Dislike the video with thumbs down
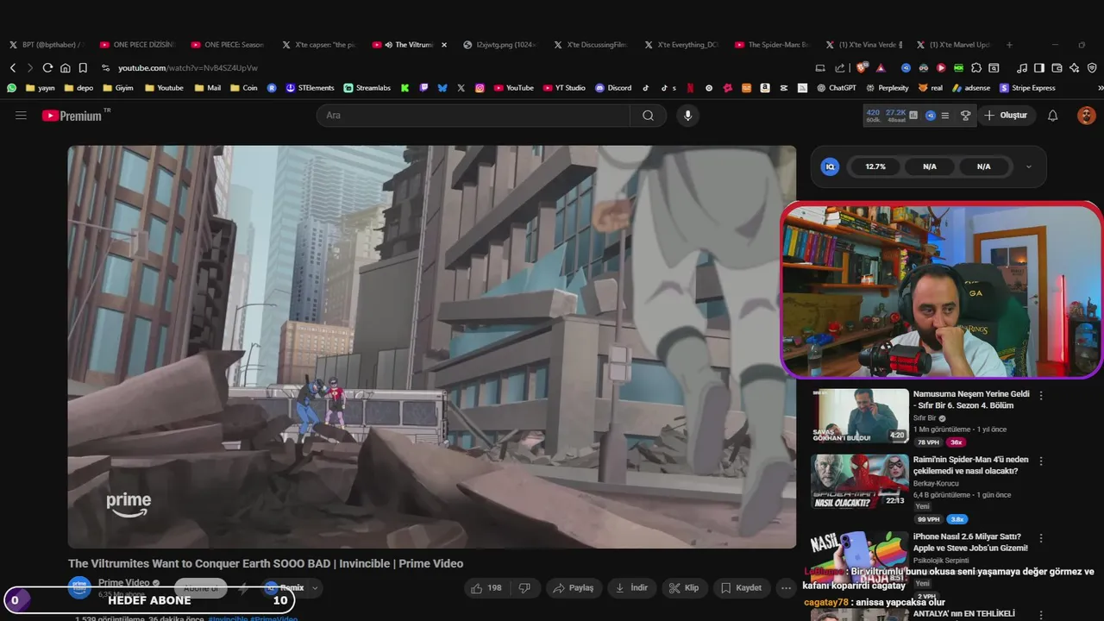 click(x=524, y=587)
